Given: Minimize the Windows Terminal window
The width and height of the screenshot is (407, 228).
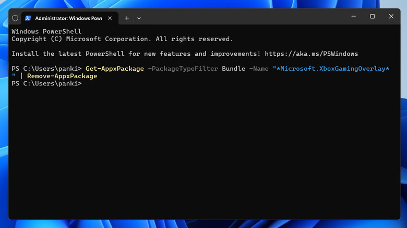Looking at the screenshot, I should 353,17.
